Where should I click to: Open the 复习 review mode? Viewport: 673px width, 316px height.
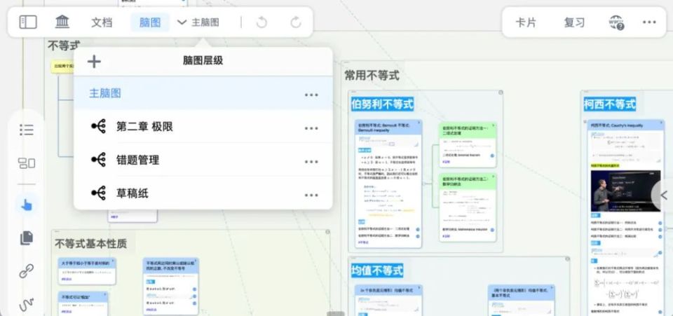tap(574, 22)
